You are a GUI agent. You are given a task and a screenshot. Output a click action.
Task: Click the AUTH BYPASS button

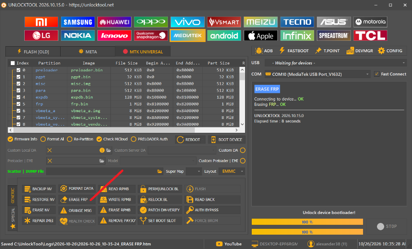[212, 210]
